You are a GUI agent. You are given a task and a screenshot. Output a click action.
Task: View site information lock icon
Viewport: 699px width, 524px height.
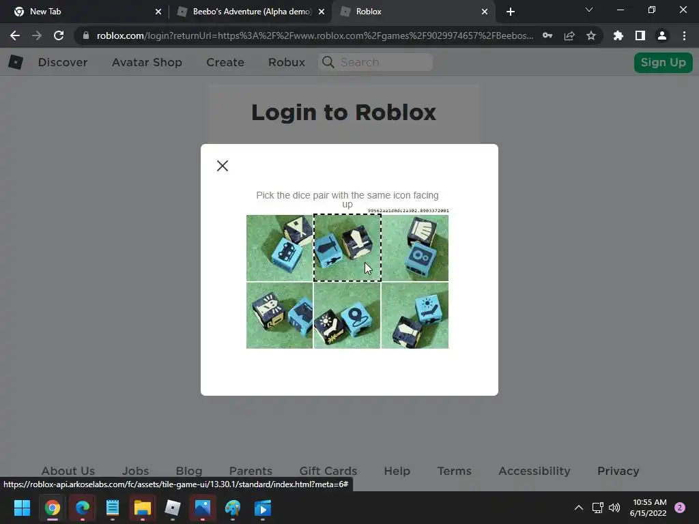[x=85, y=35]
